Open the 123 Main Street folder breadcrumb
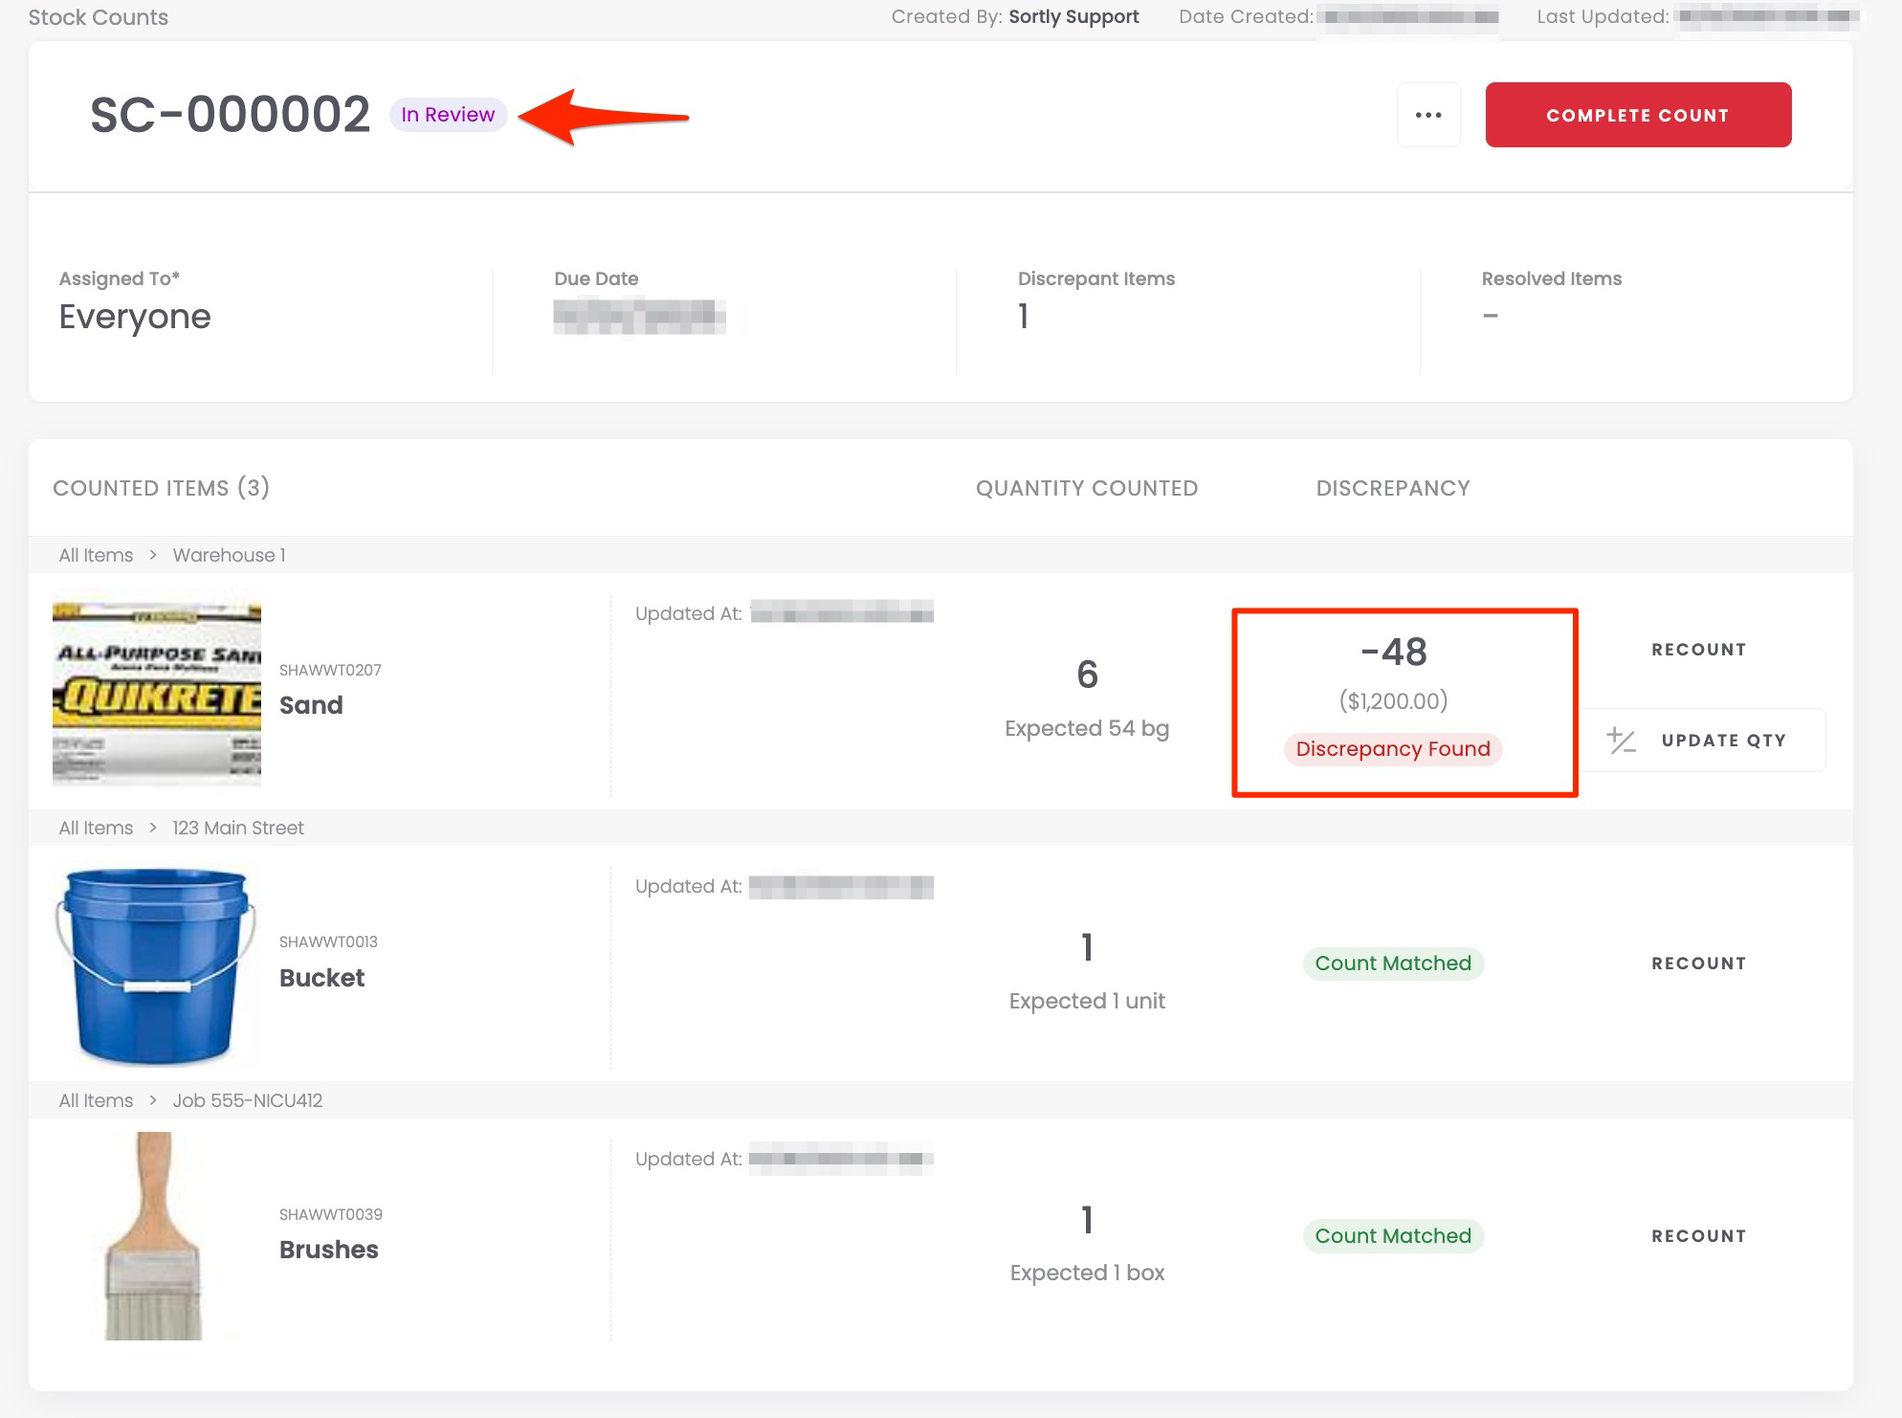This screenshot has height=1418, width=1902. (237, 828)
